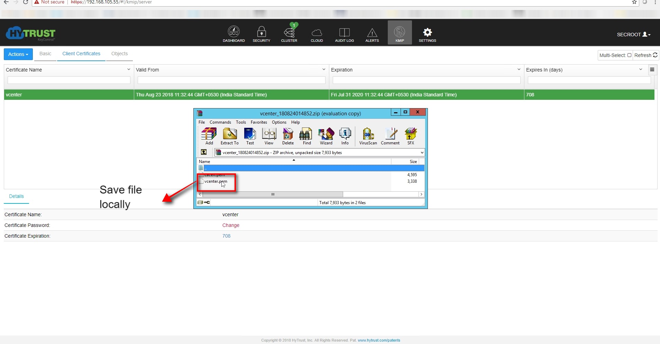Switch to the Objects tab

point(119,54)
